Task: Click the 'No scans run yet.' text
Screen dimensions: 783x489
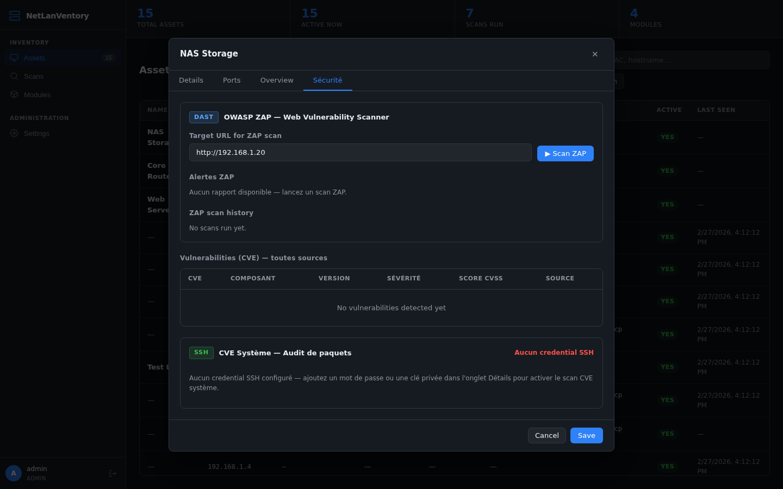Action: [217, 228]
